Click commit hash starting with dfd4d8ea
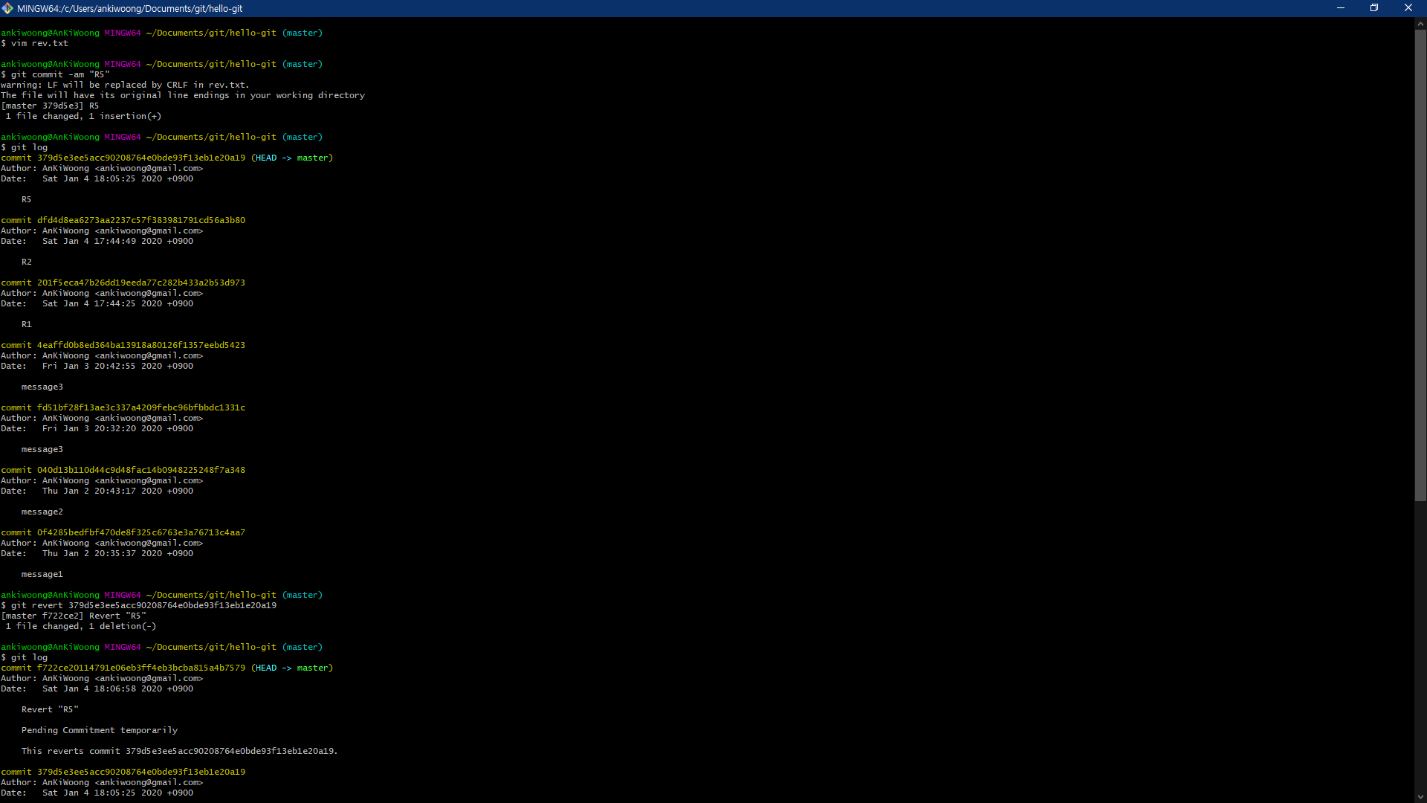The height and width of the screenshot is (803, 1427). (x=140, y=220)
